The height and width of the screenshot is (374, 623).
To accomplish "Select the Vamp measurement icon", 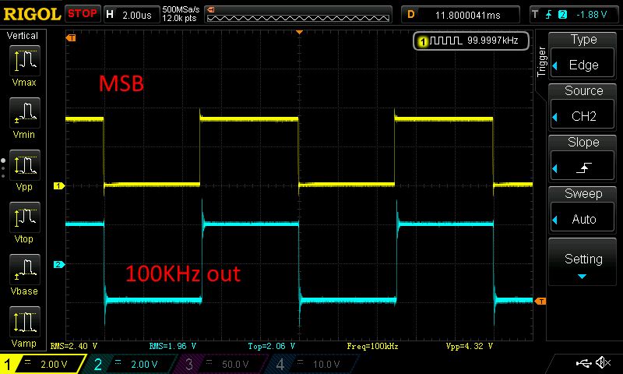I will (x=25, y=322).
